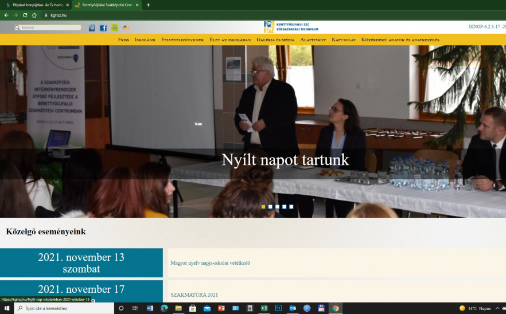This screenshot has width=506, height=314.
Task: Open the 14°C Napos weather widget
Action: [x=476, y=308]
